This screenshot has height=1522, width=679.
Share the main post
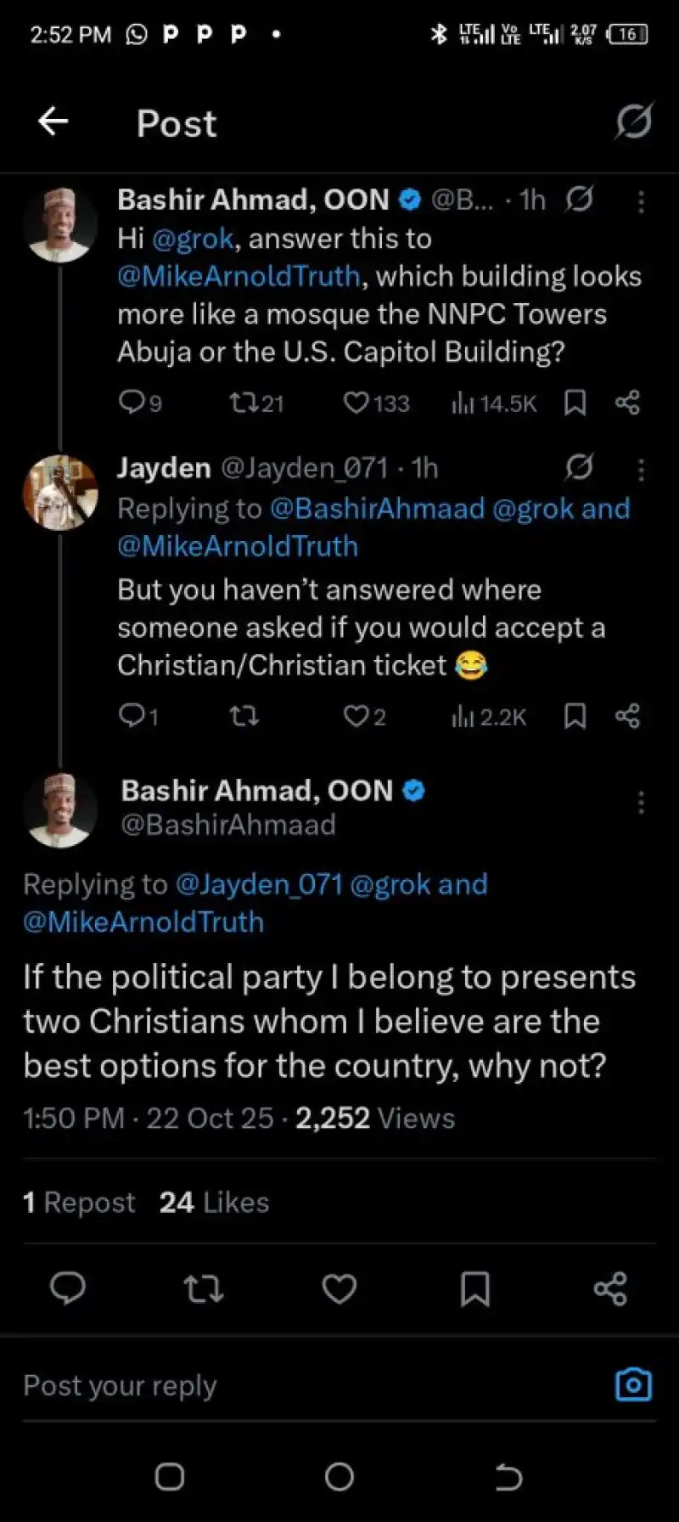[x=610, y=1288]
